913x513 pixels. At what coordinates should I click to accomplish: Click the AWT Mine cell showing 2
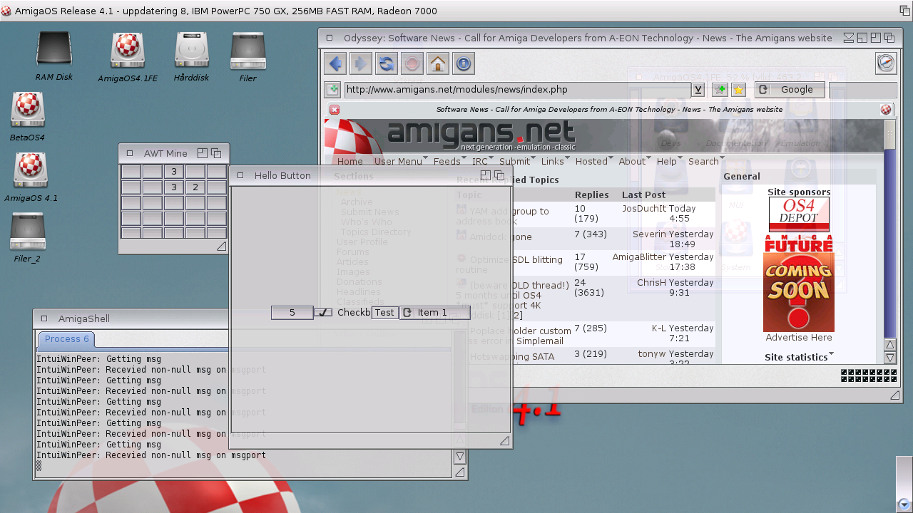click(x=195, y=187)
